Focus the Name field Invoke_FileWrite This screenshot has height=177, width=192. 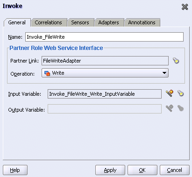click(104, 37)
